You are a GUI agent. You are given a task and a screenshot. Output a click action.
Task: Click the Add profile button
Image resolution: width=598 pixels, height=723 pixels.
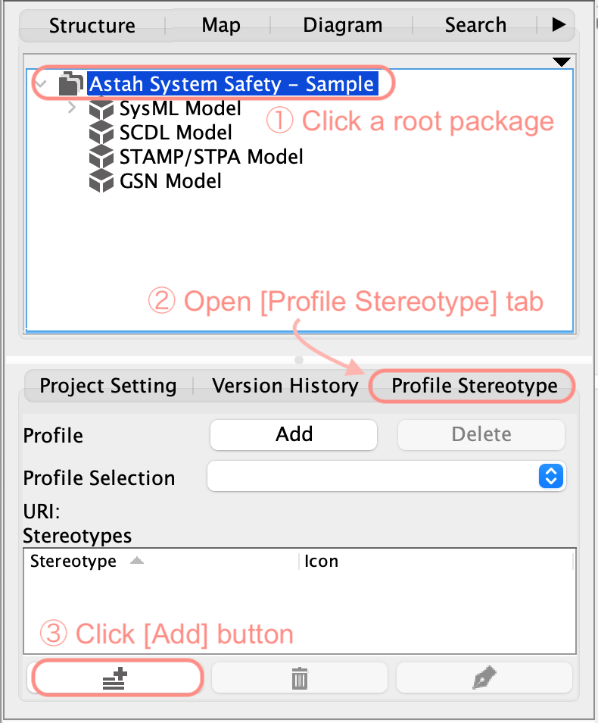tap(294, 434)
